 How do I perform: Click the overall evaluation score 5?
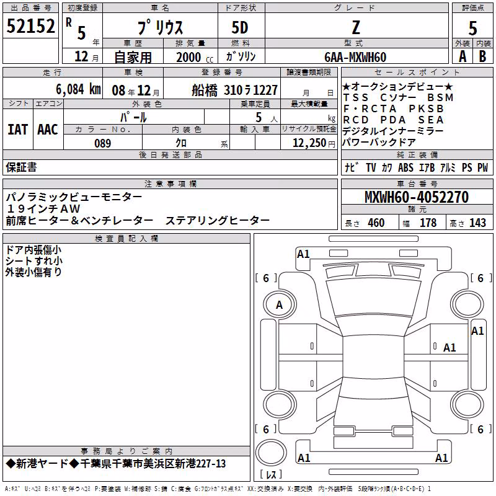pyautogui.click(x=472, y=28)
